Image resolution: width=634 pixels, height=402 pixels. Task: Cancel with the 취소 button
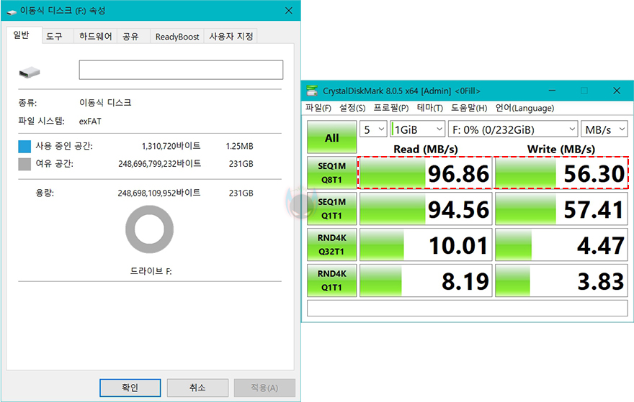(x=197, y=388)
